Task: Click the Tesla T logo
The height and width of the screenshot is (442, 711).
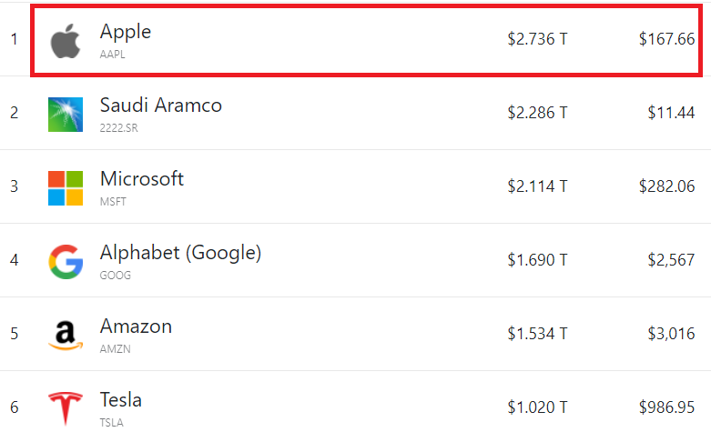Action: (66, 408)
